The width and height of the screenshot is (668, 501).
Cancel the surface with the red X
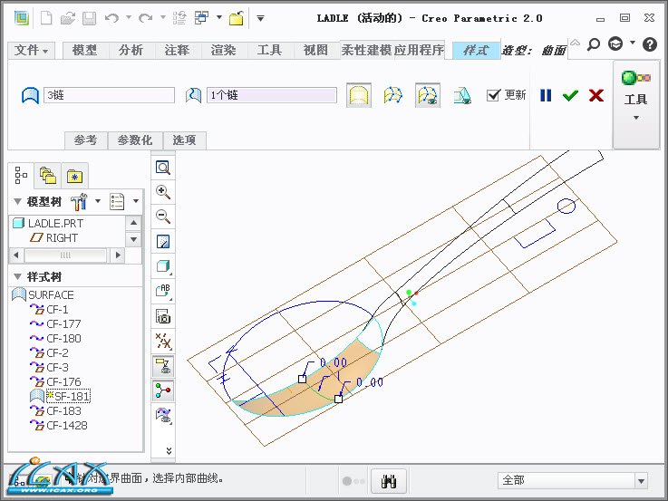coord(595,95)
